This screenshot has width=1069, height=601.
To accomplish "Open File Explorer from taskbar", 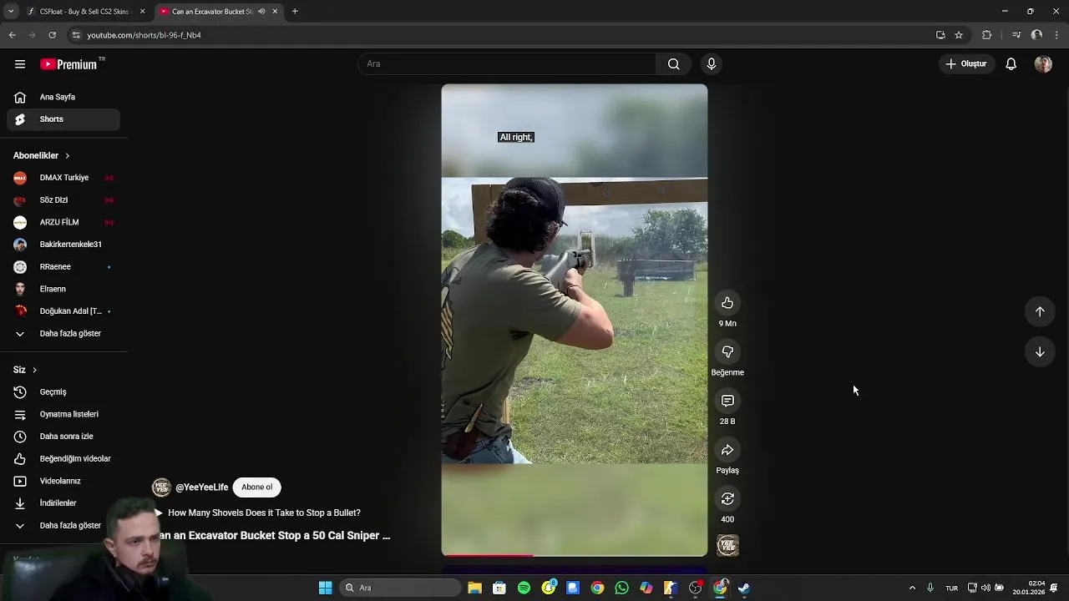I will click(x=474, y=588).
